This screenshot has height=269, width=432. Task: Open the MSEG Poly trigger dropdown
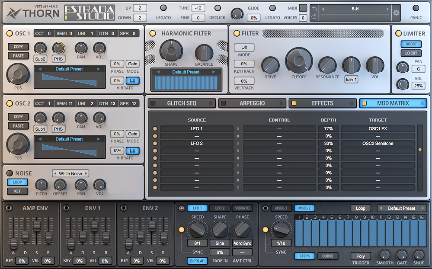tap(360, 256)
